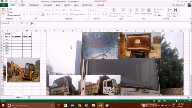
Task: Click the AutoSum sigma icon
Action: point(155,9)
